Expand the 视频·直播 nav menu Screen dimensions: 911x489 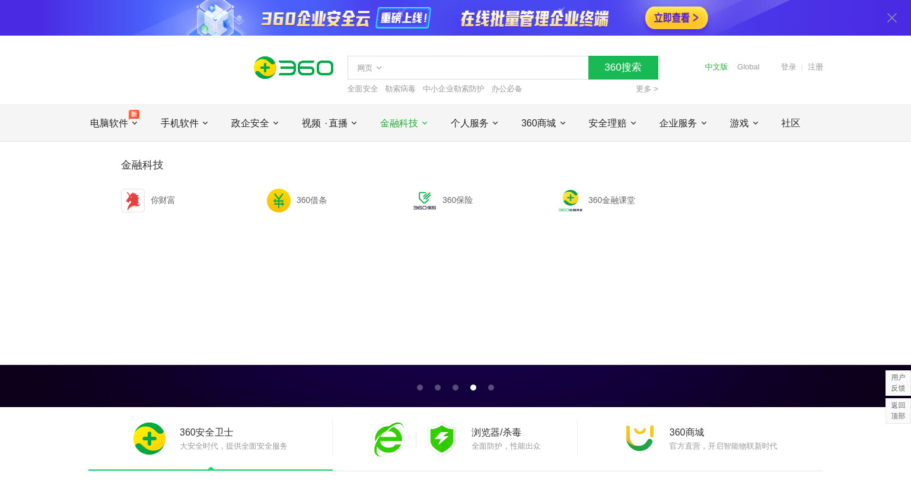[329, 123]
